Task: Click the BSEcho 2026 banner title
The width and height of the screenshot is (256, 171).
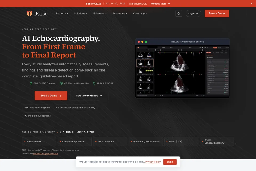Action: (94, 3)
